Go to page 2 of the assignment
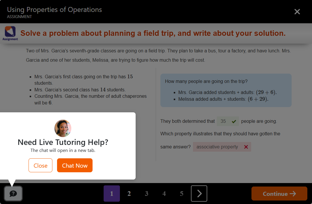 [129, 194]
